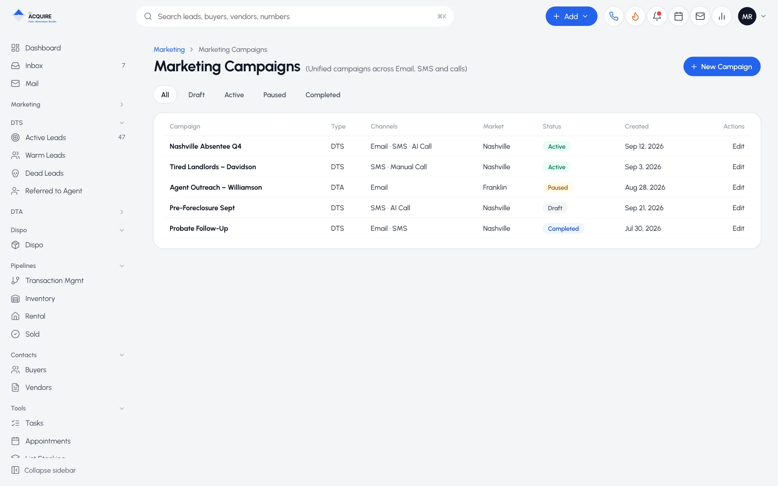Open the Agent Outreach – Williamson campaign

click(216, 187)
